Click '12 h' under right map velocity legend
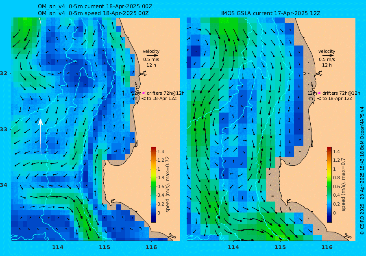This screenshot has width=366, height=256. (x=327, y=65)
